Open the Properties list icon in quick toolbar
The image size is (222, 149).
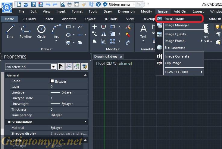point(77,4)
